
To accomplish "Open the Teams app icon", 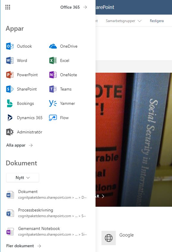I will (x=53, y=89).
